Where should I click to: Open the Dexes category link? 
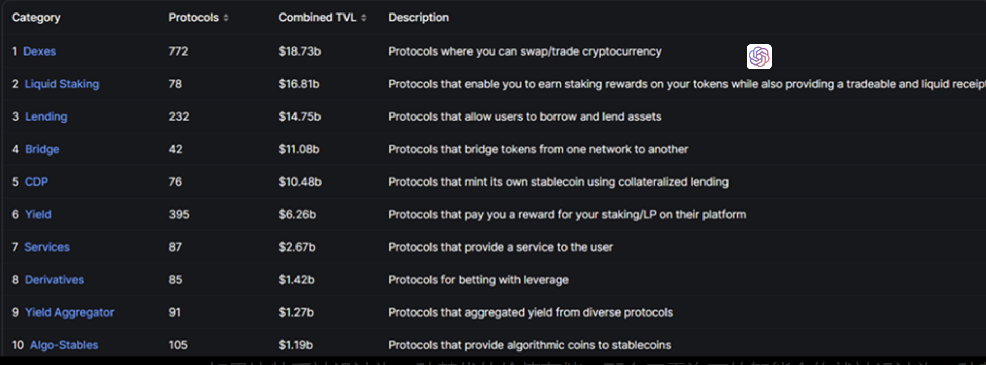40,51
